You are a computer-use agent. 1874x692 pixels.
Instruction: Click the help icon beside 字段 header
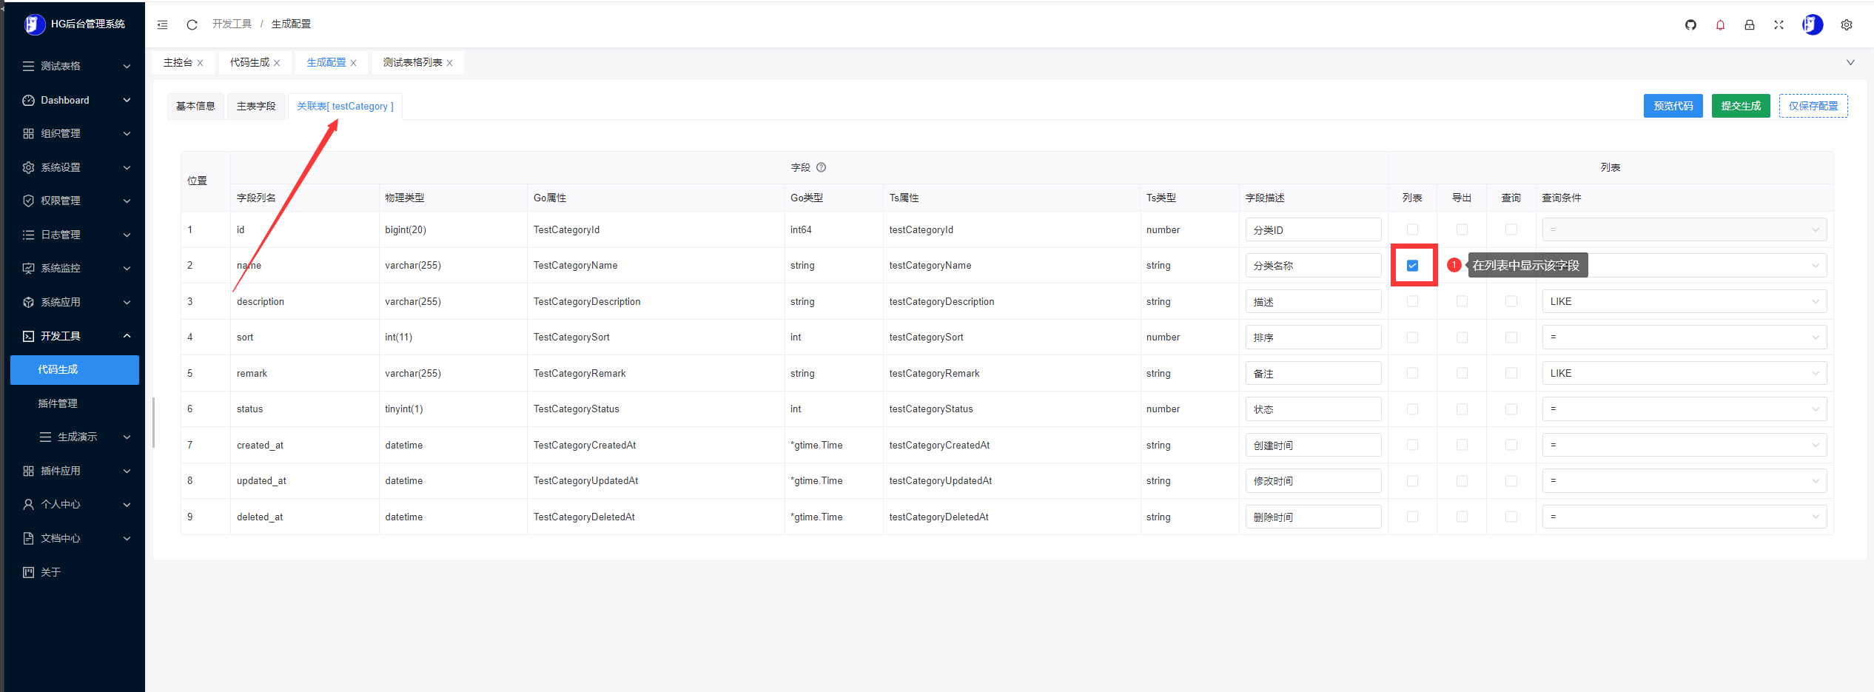pyautogui.click(x=821, y=167)
